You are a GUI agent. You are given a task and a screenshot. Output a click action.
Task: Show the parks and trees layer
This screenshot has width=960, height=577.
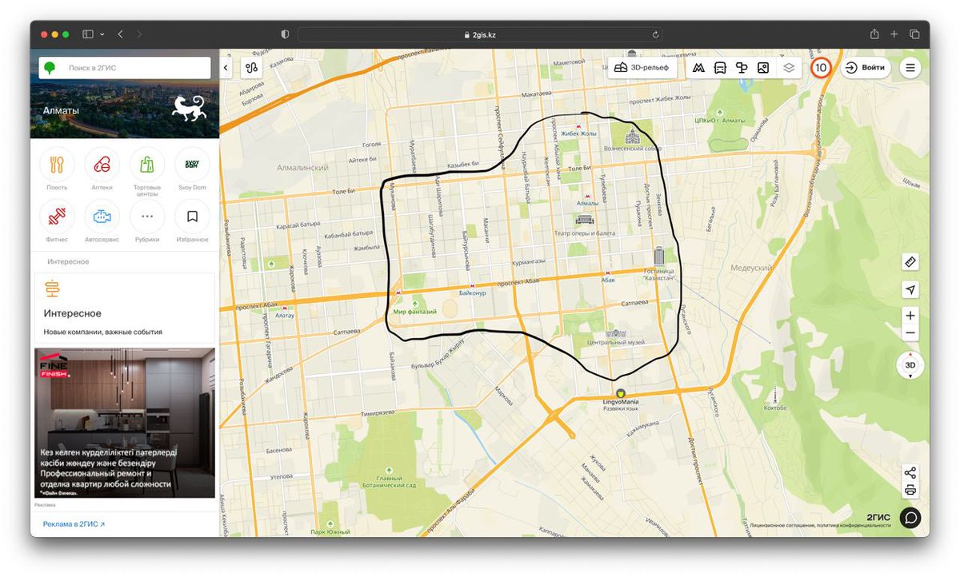pos(742,68)
